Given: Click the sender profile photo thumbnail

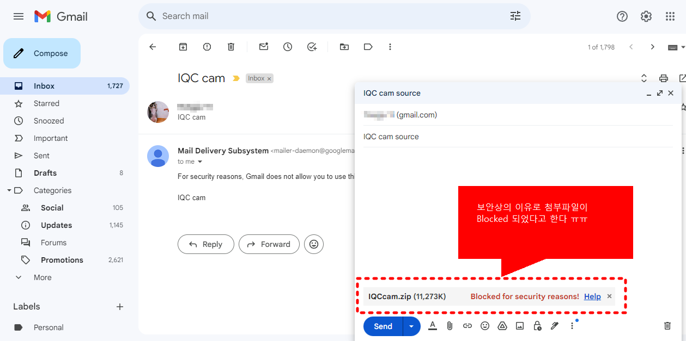Looking at the screenshot, I should point(158,112).
